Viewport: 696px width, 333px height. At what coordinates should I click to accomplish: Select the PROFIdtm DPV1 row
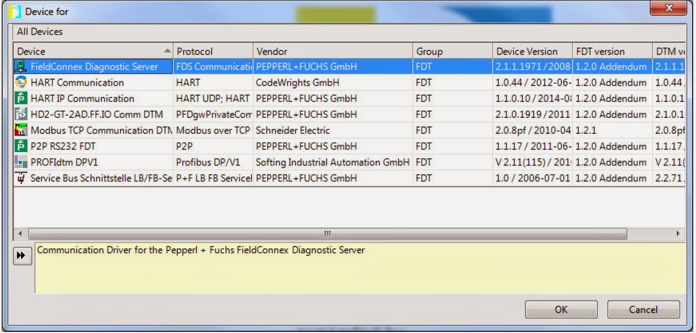click(349, 163)
